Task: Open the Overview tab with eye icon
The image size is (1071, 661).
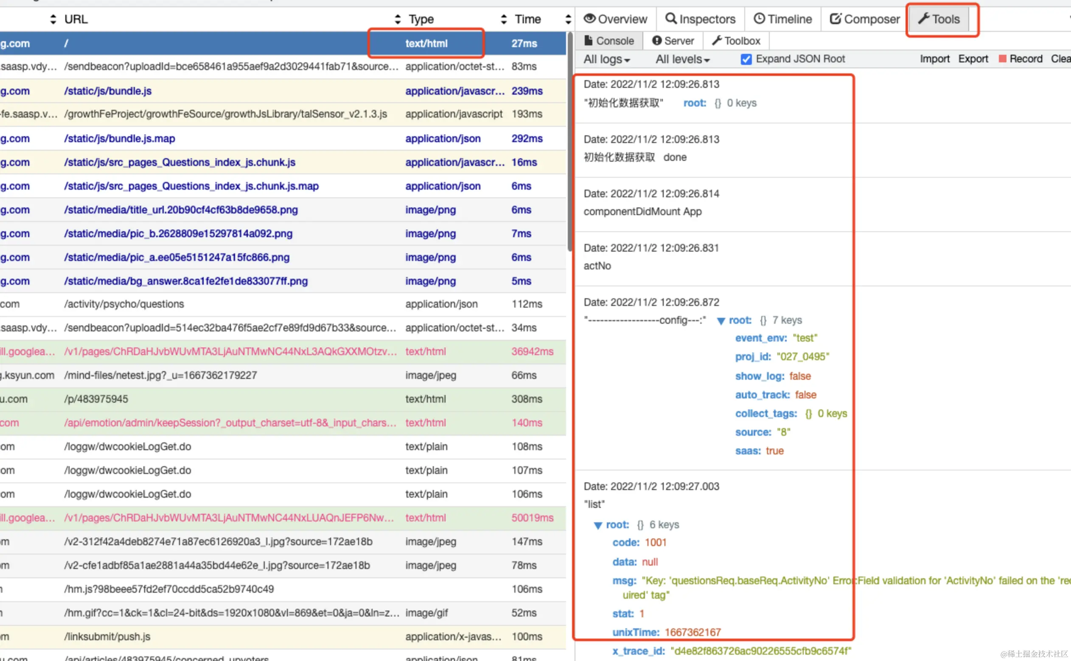Action: click(x=589, y=19)
